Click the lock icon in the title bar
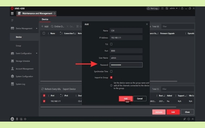This screenshot has width=205, height=128. (182, 8)
